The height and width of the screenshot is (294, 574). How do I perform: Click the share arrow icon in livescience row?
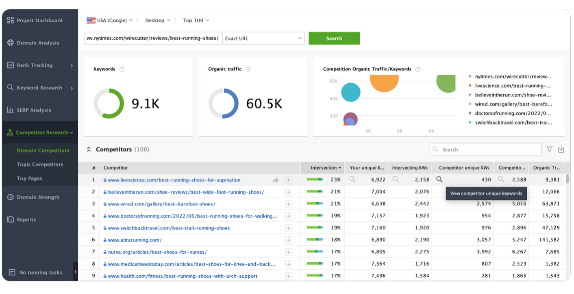(276, 180)
